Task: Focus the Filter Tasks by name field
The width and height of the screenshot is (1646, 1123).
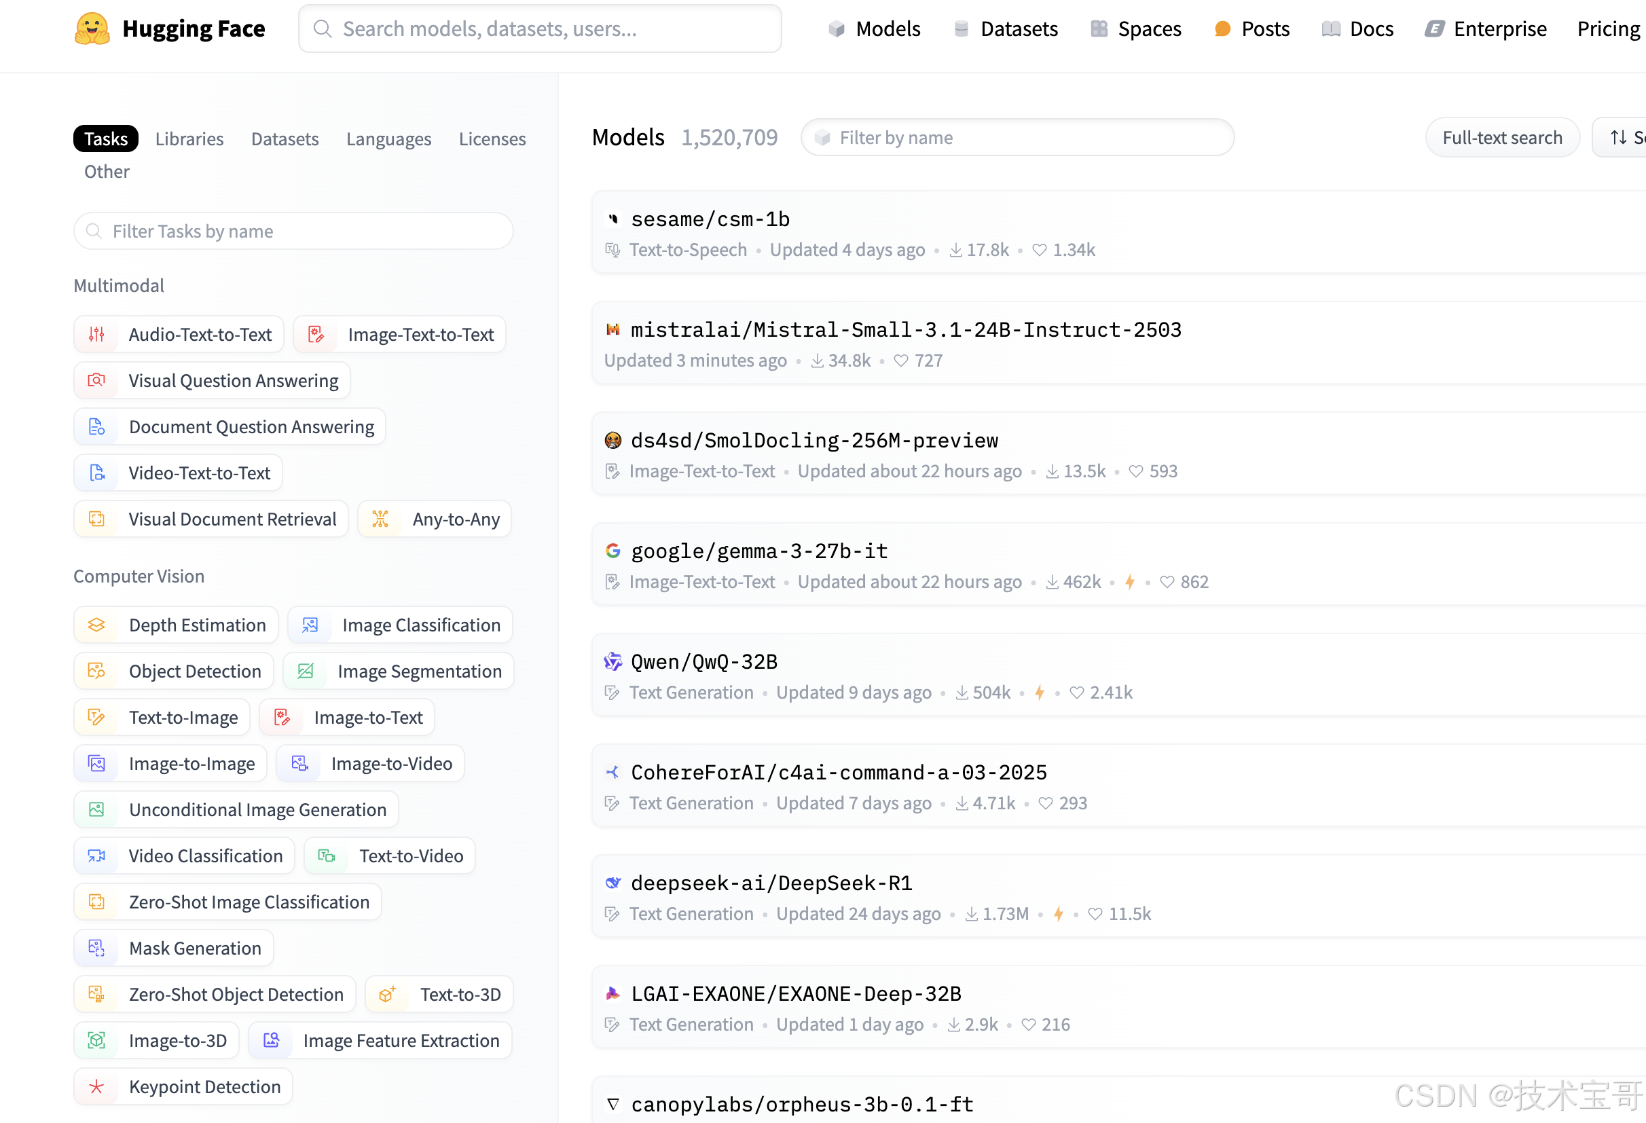Action: pyautogui.click(x=293, y=232)
